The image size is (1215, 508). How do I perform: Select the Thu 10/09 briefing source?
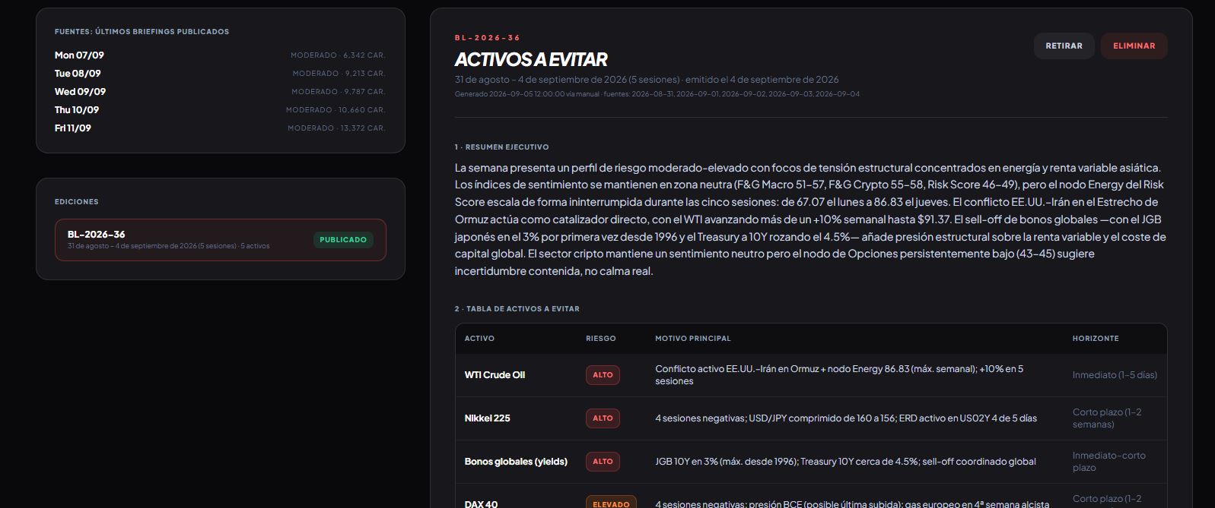point(220,110)
